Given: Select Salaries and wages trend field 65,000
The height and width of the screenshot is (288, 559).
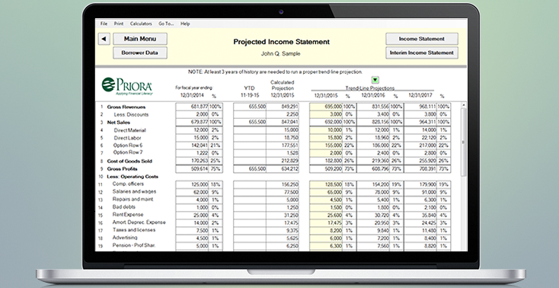Looking at the screenshot, I should pos(326,192).
